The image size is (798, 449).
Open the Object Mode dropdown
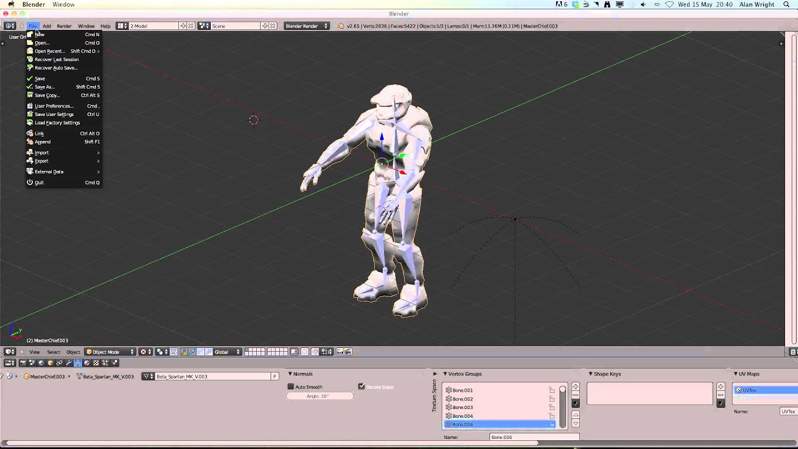[110, 352]
